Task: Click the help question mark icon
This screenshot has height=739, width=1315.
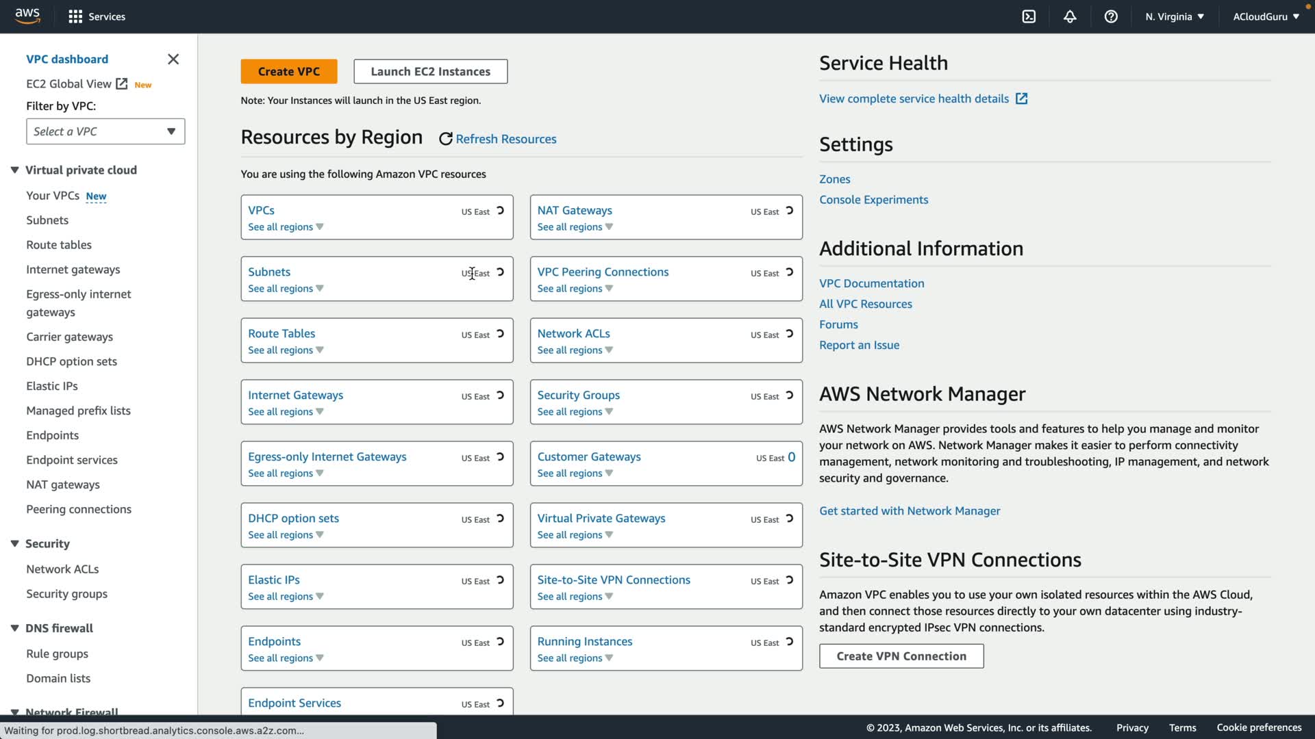Action: tap(1111, 16)
